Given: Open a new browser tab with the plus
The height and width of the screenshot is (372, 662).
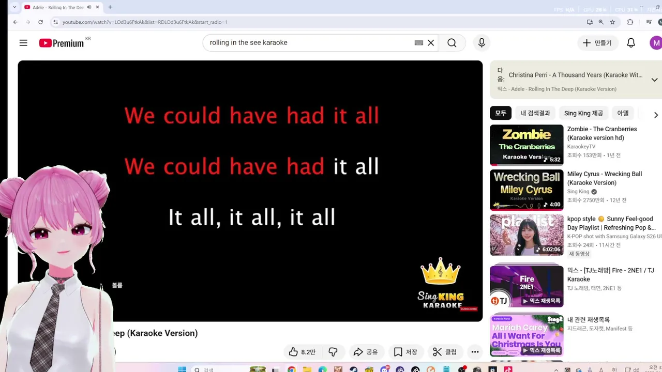Looking at the screenshot, I should point(110,7).
